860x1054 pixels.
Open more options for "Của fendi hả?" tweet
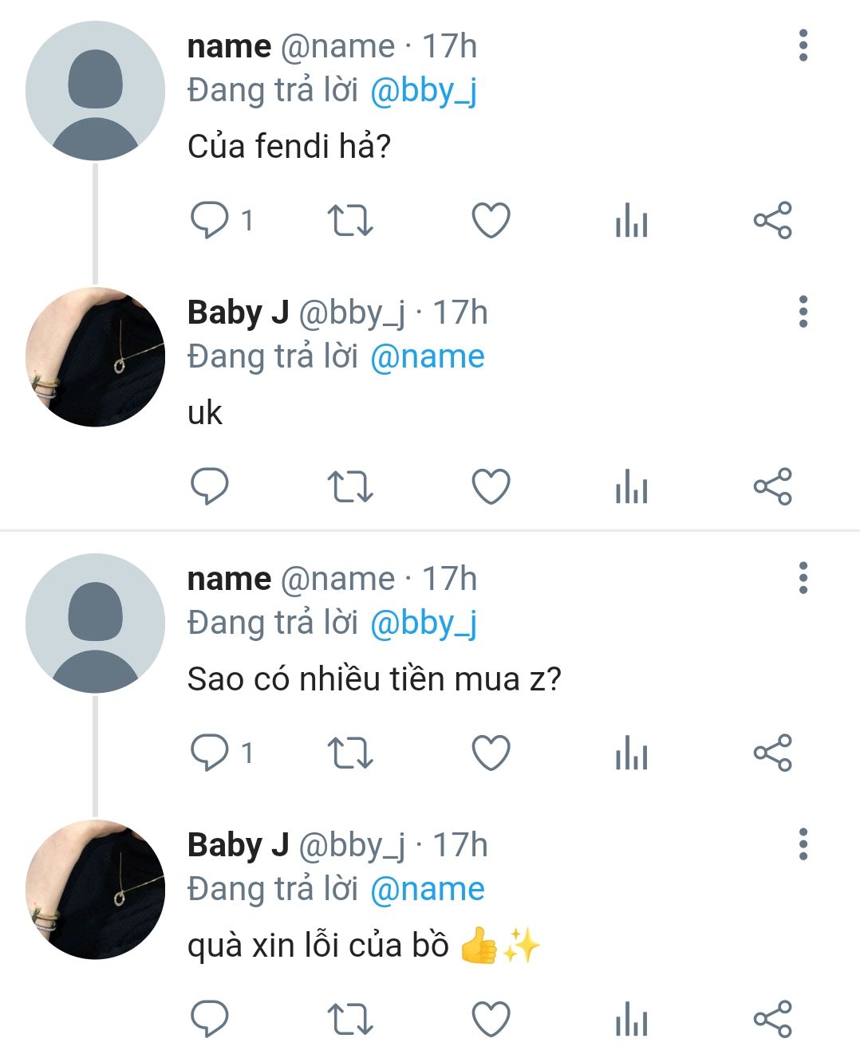click(x=803, y=45)
